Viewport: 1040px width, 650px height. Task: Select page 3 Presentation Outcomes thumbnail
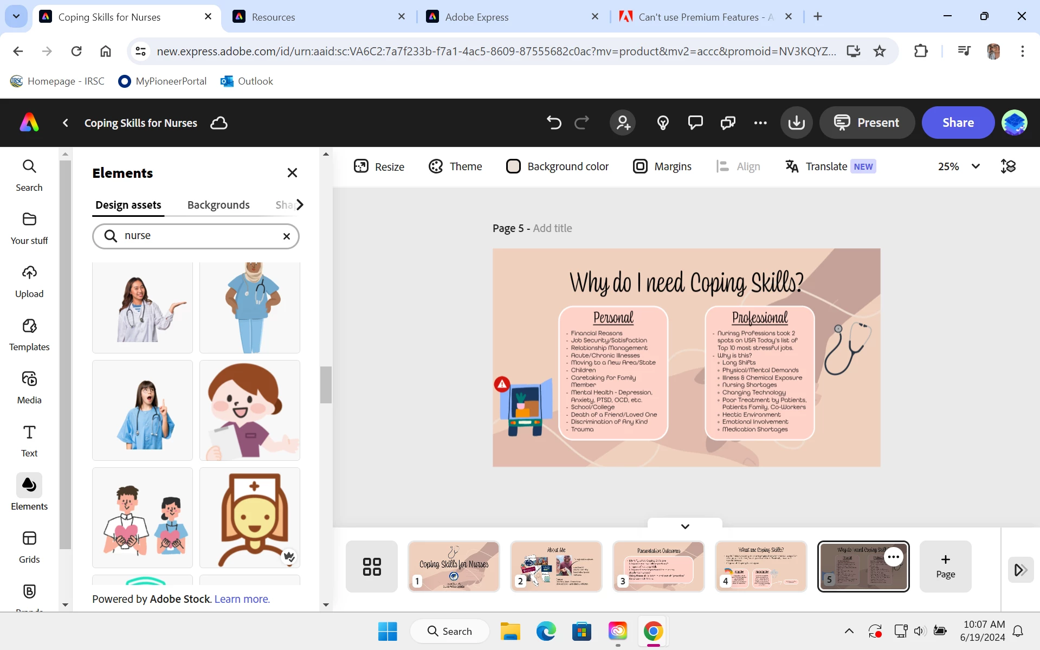tap(658, 567)
